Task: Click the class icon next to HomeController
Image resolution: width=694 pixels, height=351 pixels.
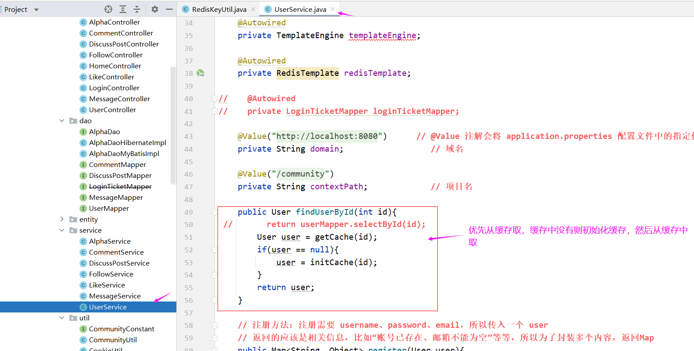Action: (83, 66)
